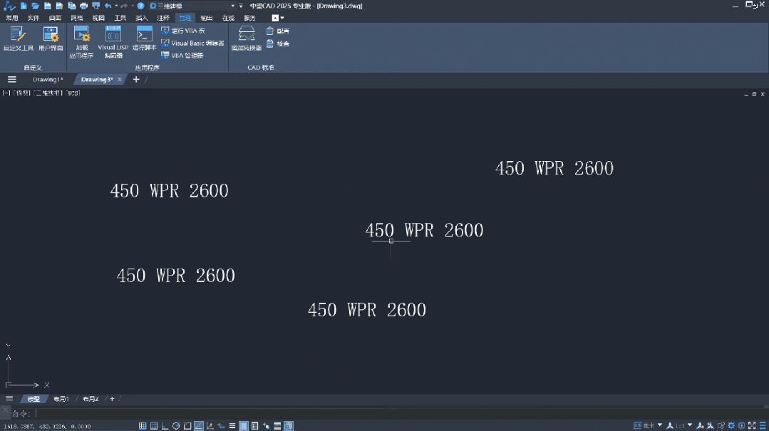Toggle polar tracking in status bar

pyautogui.click(x=176, y=426)
